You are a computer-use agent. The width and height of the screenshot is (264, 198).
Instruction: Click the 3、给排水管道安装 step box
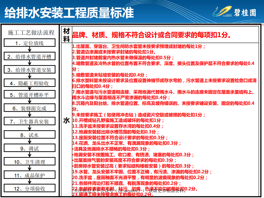tap(30, 70)
